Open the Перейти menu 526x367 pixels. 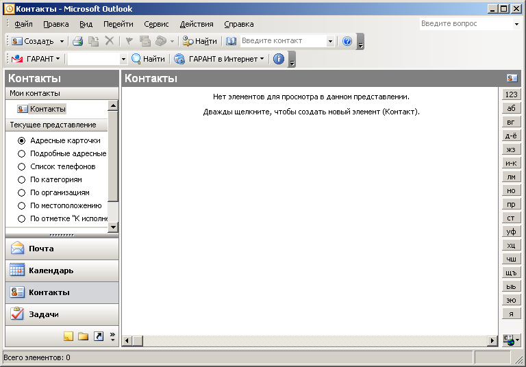click(x=118, y=24)
